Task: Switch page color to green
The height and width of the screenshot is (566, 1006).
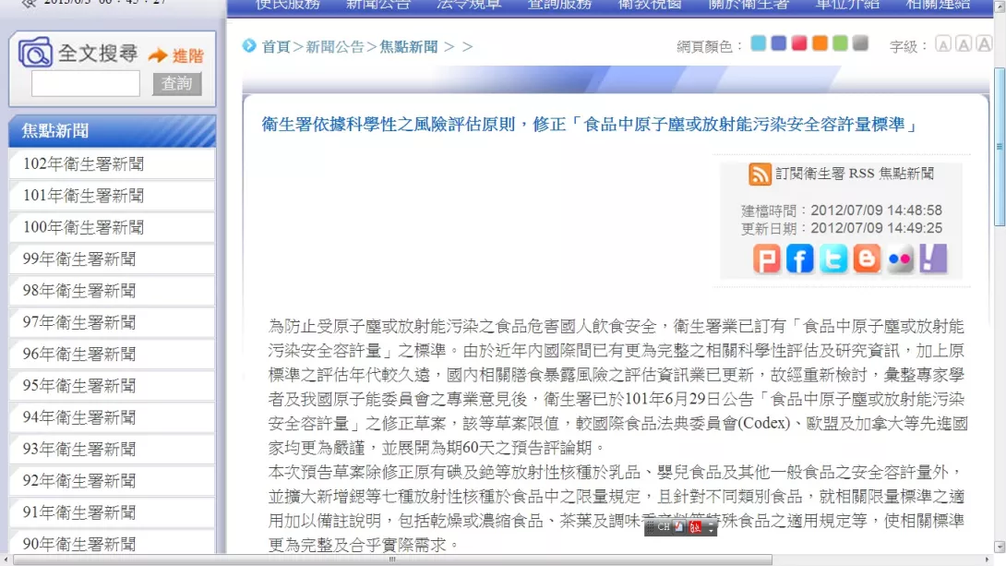Action: coord(841,43)
